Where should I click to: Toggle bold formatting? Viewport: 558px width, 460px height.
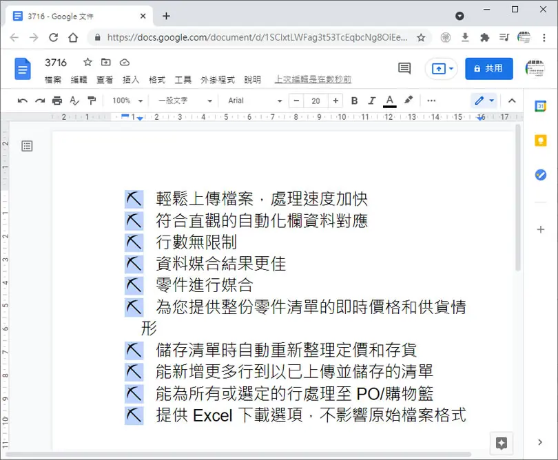354,101
